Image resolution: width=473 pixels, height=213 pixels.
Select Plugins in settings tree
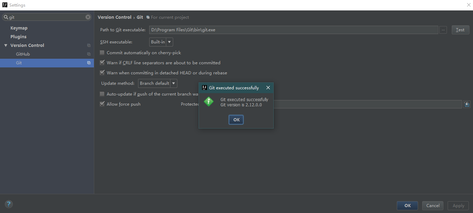[x=18, y=37]
